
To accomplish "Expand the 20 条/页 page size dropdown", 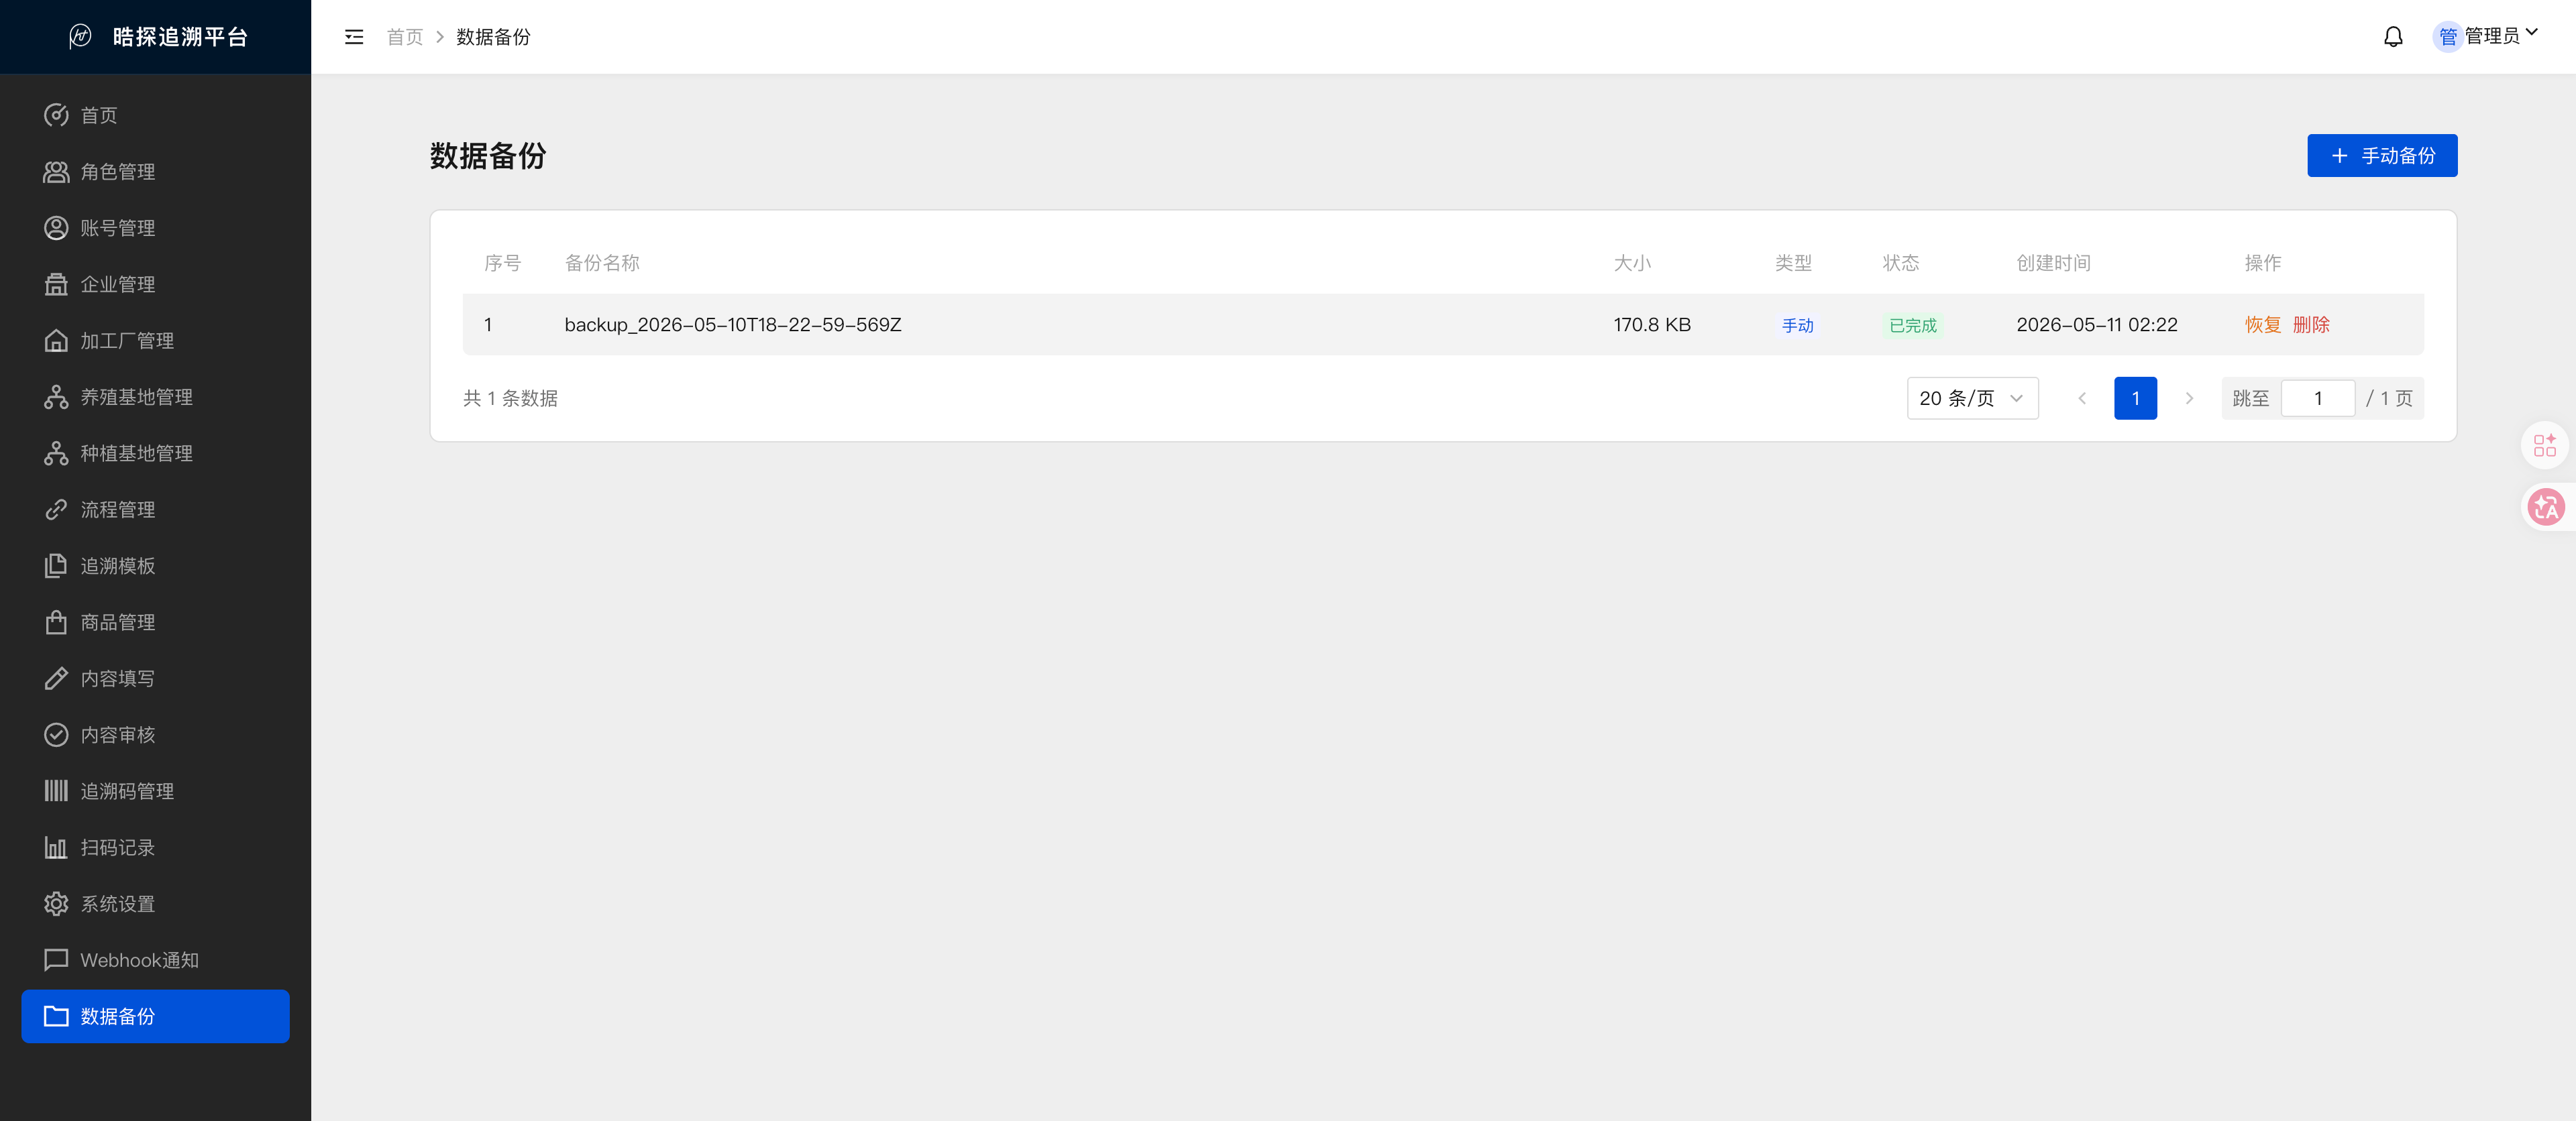I will click(1972, 399).
